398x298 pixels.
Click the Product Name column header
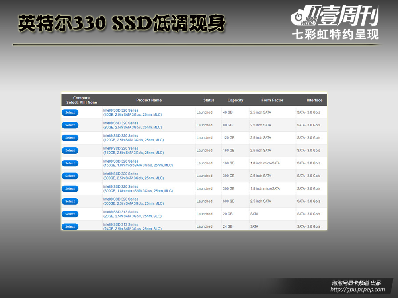pyautogui.click(x=149, y=100)
